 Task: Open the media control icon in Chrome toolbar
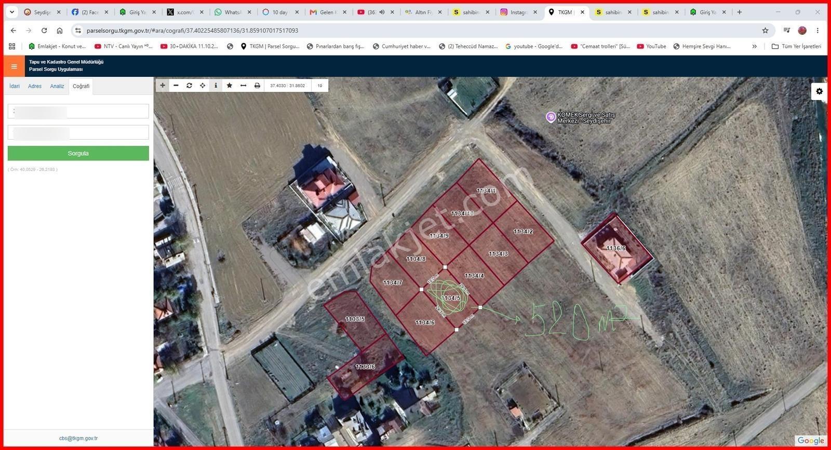[x=787, y=31]
